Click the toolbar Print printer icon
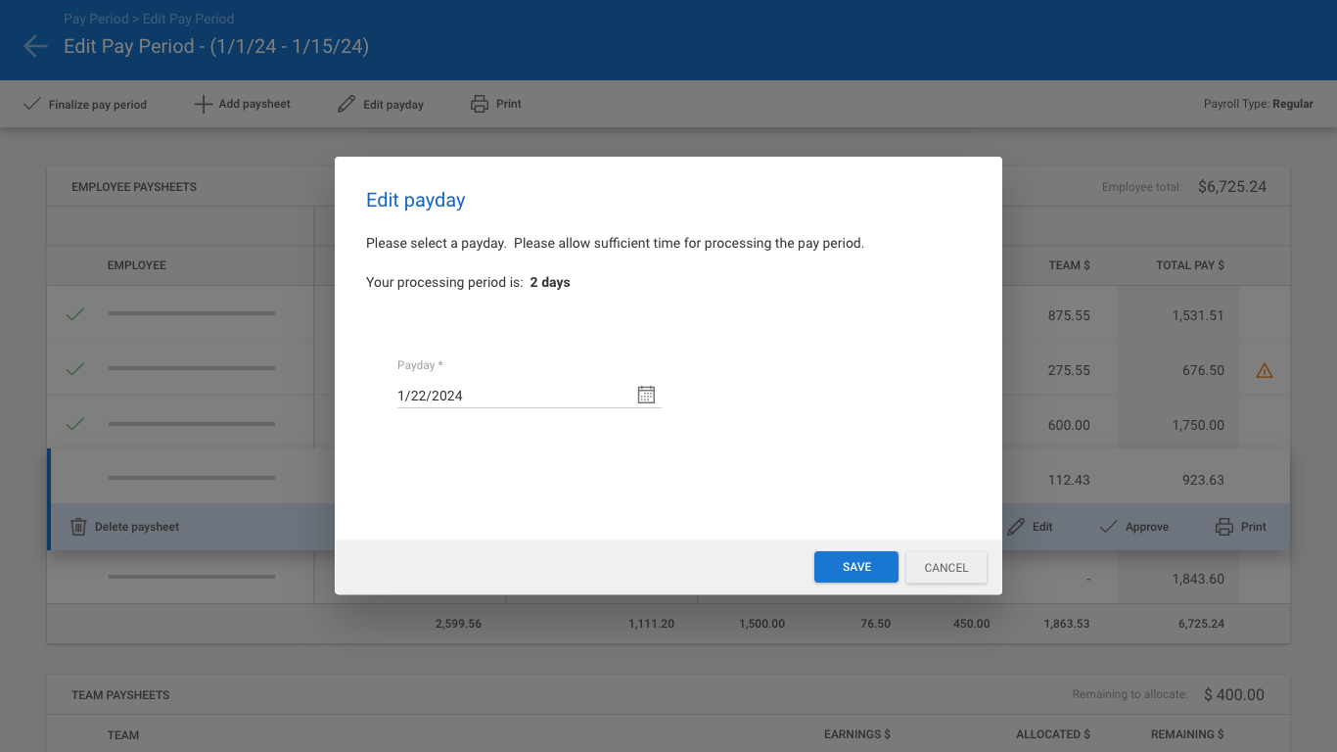Screen dimensions: 1337x752 point(480,104)
